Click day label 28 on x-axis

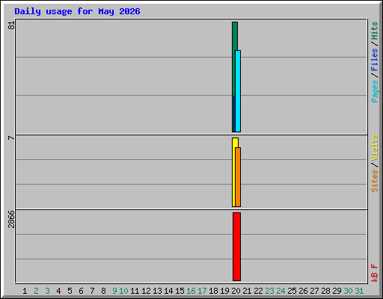click(325, 291)
